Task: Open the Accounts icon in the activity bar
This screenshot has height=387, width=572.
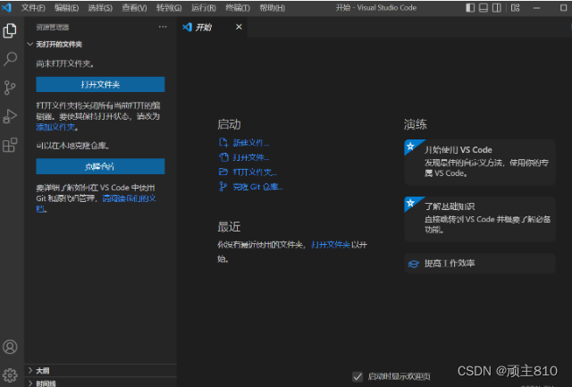Action: [x=10, y=347]
